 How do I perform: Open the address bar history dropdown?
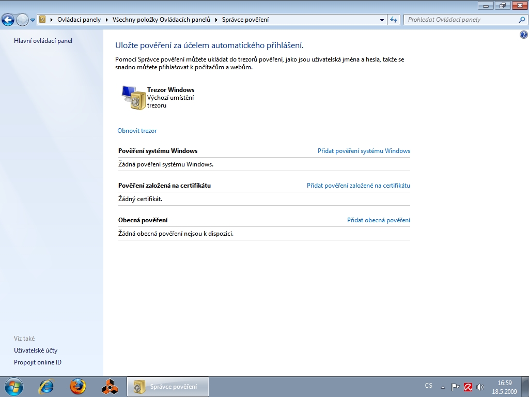click(382, 20)
